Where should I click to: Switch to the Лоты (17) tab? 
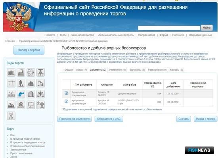(x=81, y=70)
